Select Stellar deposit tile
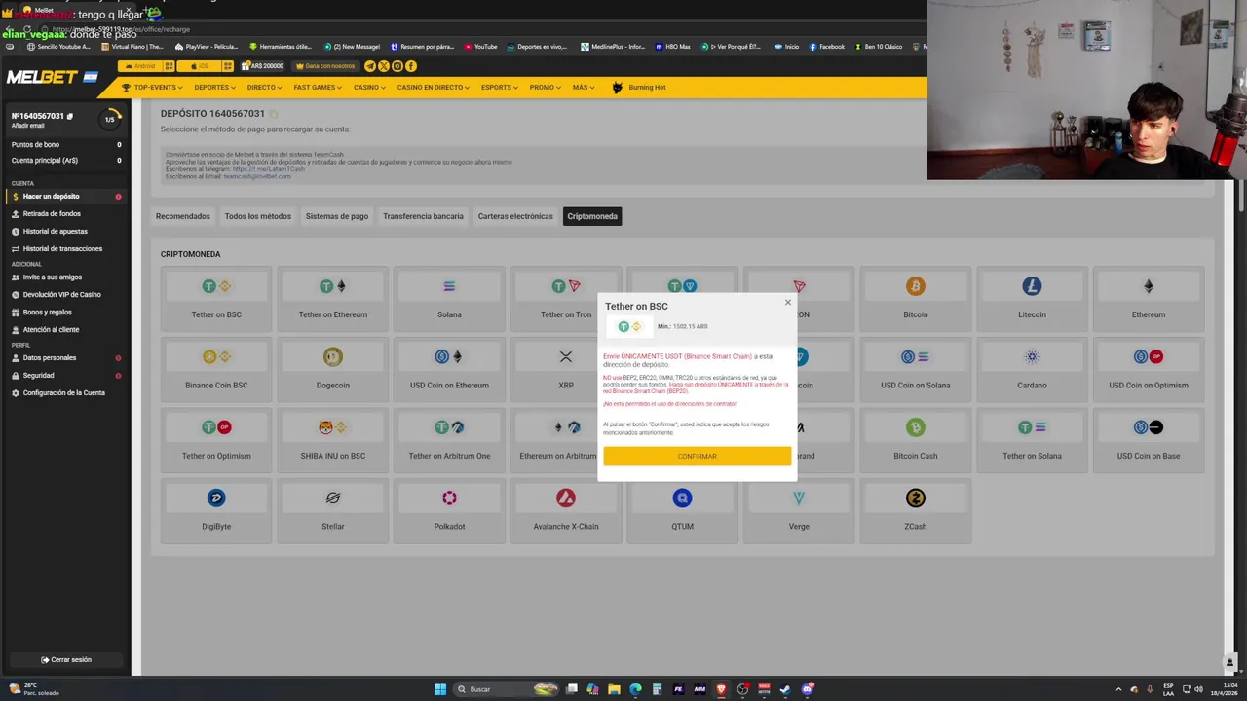 (332, 509)
